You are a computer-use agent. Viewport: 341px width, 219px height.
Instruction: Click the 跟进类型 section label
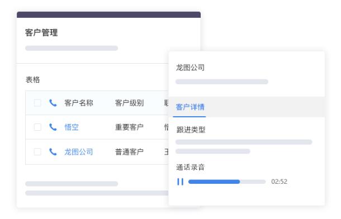[191, 130]
